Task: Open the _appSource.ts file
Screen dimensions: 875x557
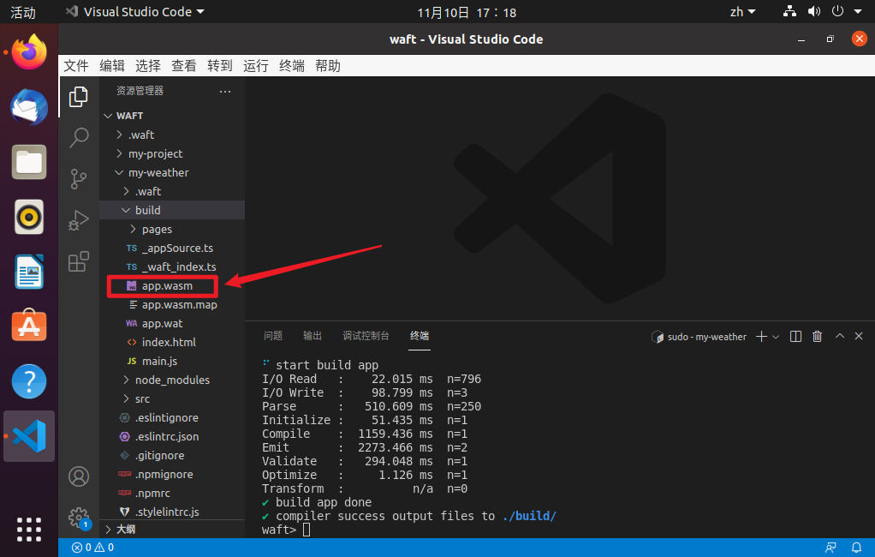Action: (172, 248)
